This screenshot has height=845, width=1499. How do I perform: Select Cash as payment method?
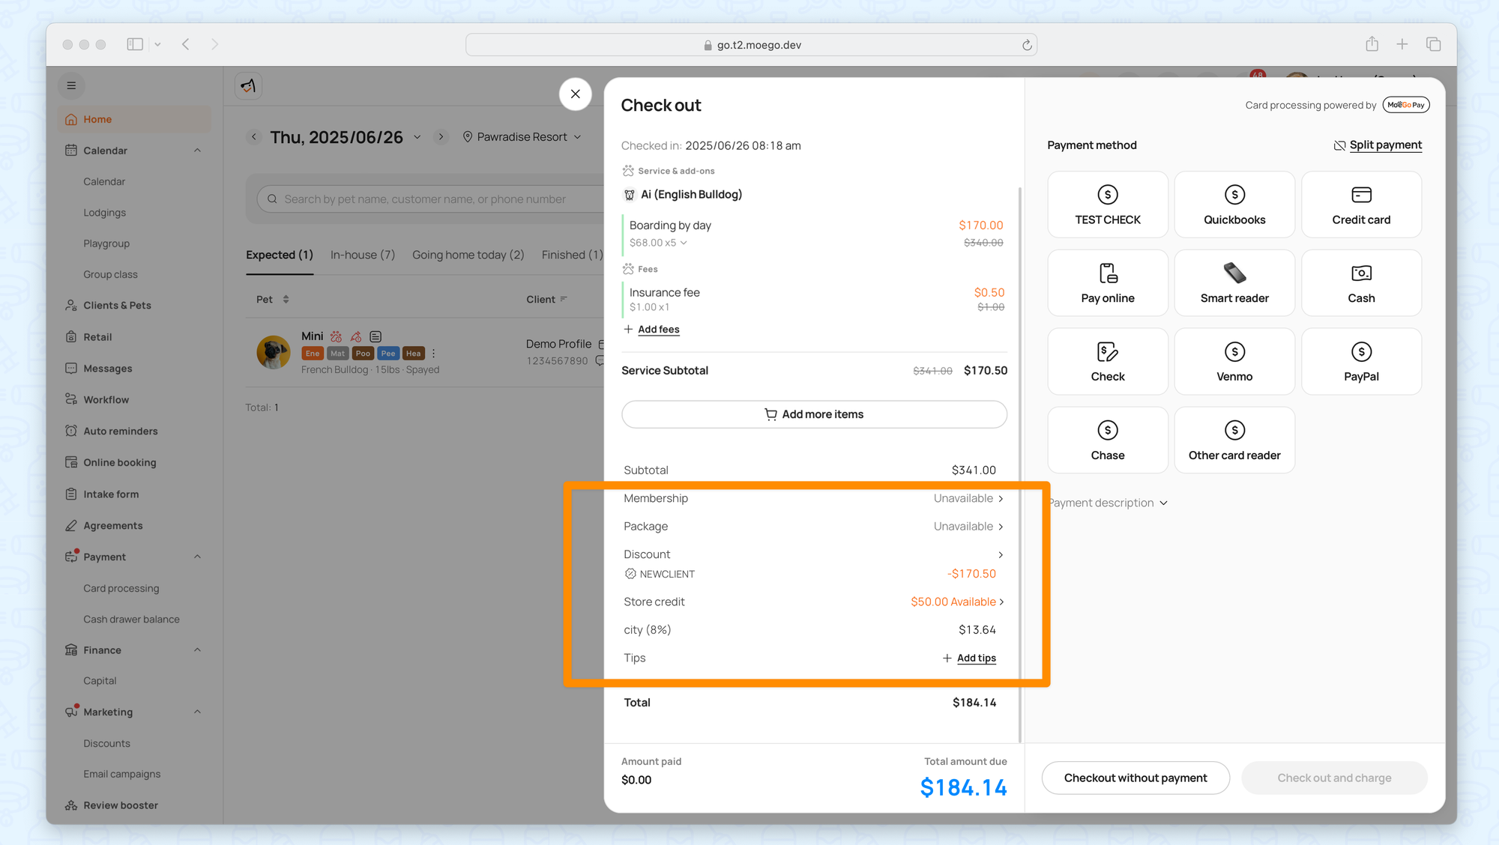point(1360,283)
